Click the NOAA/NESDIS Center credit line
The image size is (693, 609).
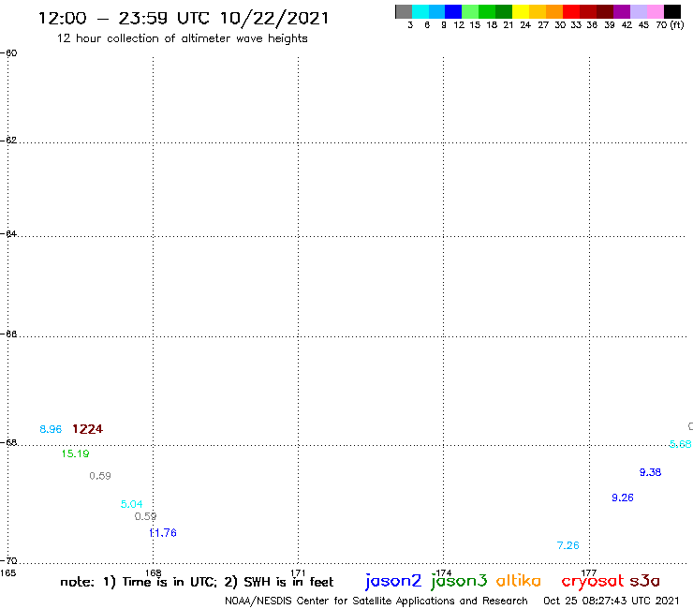(x=376, y=602)
